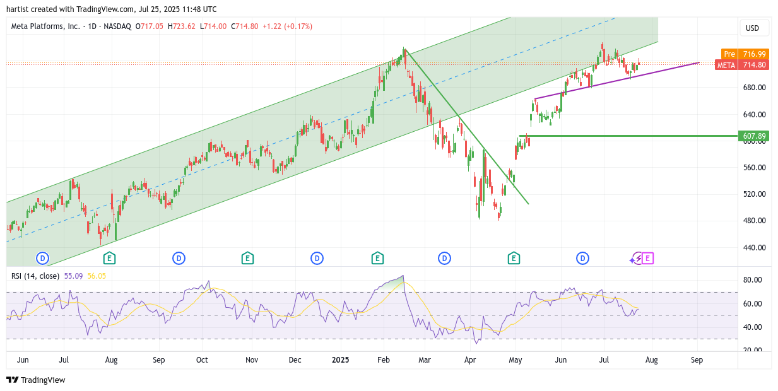The height and width of the screenshot is (391, 778).
Task: Click the dividend marker below mid-September 2024
Action: pos(179,258)
